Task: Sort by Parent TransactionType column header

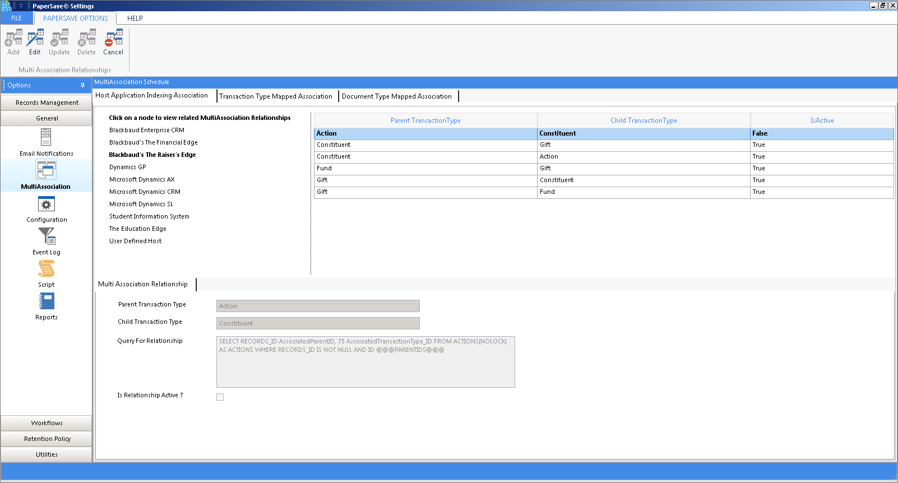Action: coord(425,120)
